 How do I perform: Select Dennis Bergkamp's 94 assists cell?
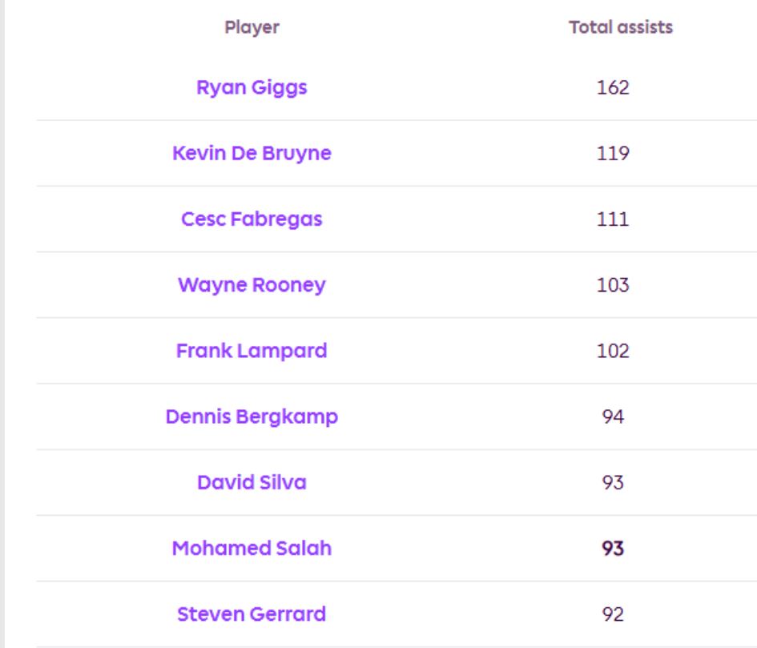point(613,417)
